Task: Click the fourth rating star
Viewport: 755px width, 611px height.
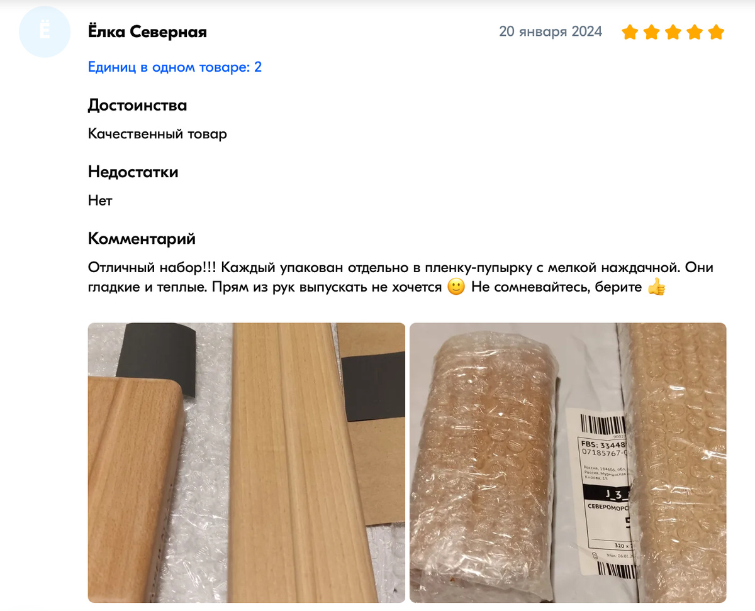Action: (x=695, y=32)
